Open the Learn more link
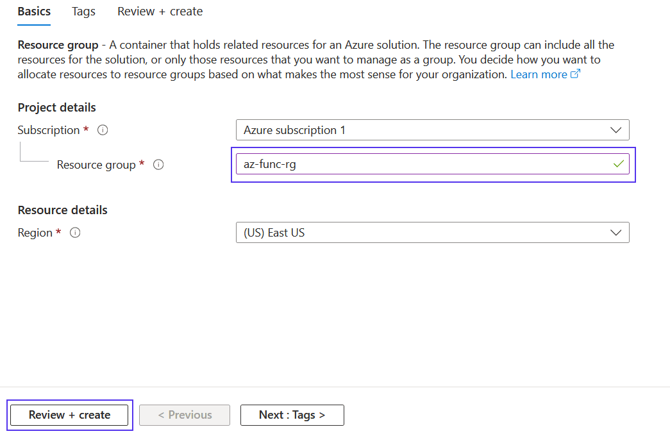 [539, 74]
